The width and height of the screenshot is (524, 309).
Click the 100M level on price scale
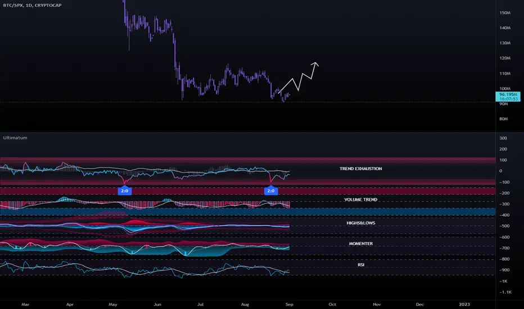505,89
